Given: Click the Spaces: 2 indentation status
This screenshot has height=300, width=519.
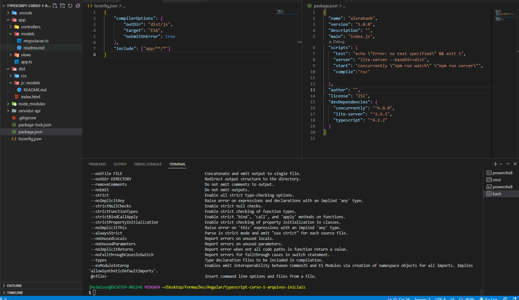Looking at the screenshot, I should (x=422, y=299).
